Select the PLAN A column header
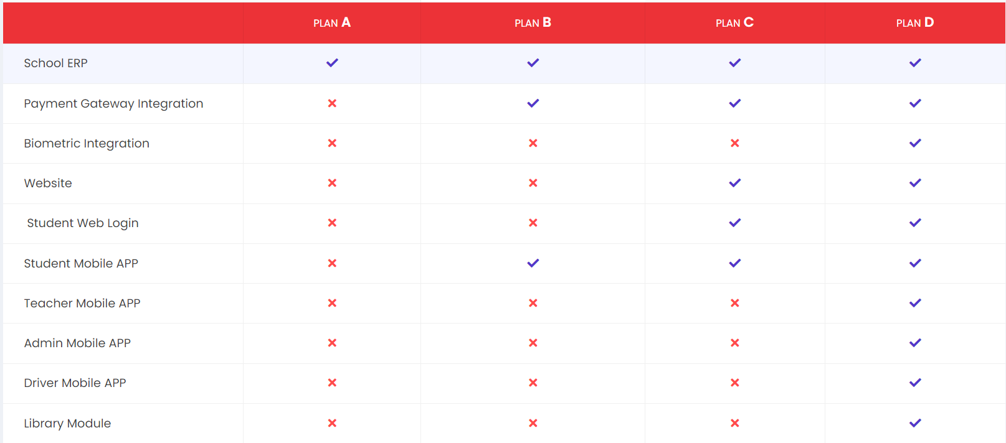The width and height of the screenshot is (1006, 443). (x=332, y=23)
